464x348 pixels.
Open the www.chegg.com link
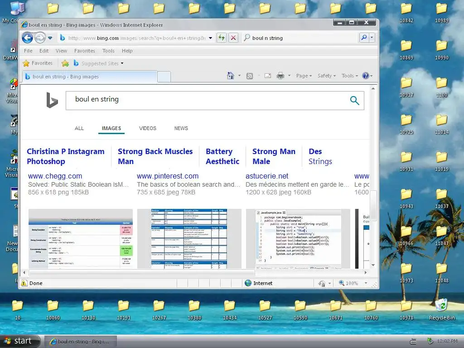coord(55,176)
